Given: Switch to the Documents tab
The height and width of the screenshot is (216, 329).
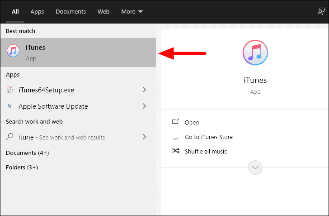Looking at the screenshot, I should point(70,12).
